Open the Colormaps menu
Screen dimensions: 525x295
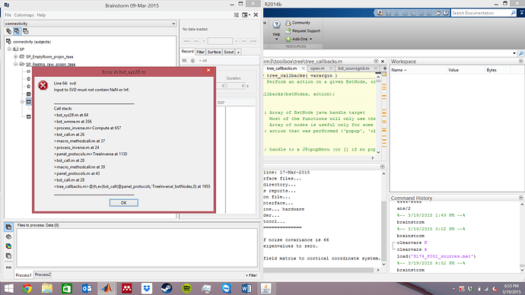click(x=24, y=15)
